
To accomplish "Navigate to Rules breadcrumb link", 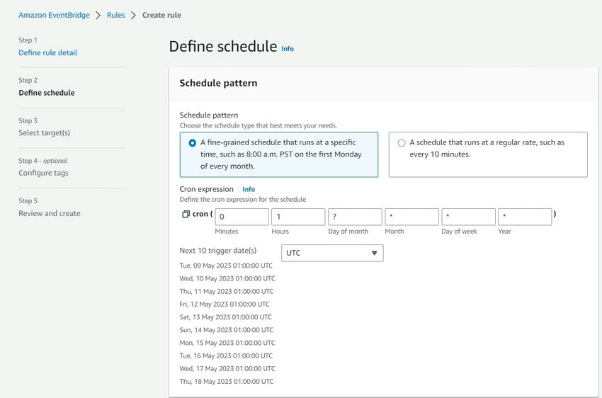I will [116, 15].
